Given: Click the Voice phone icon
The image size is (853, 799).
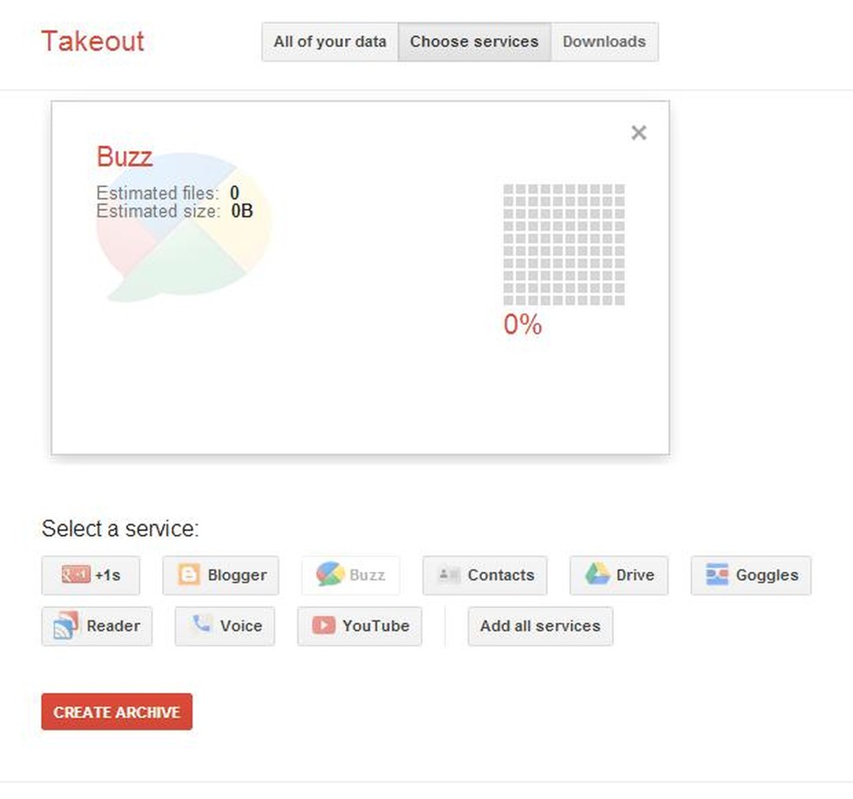Looking at the screenshot, I should pyautogui.click(x=201, y=625).
